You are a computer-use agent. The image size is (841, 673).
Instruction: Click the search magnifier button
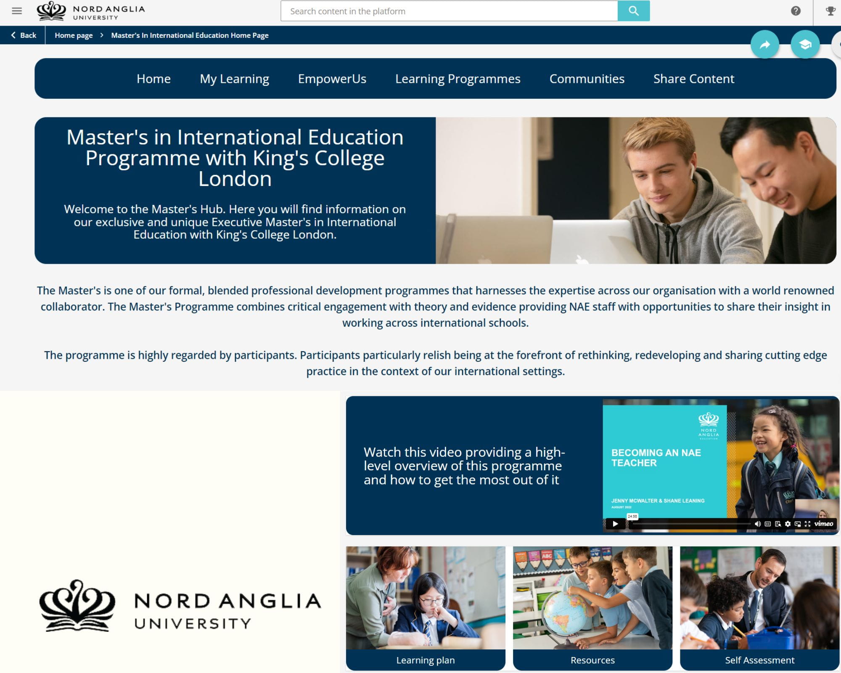pos(633,11)
